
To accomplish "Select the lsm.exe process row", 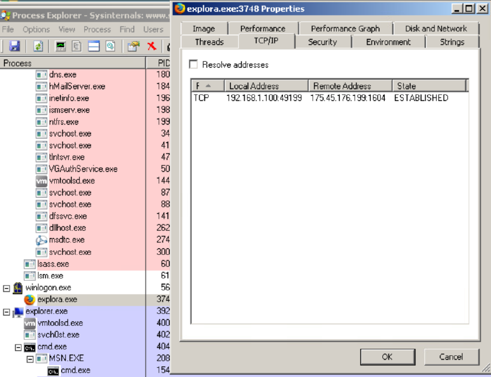I will [85, 276].
